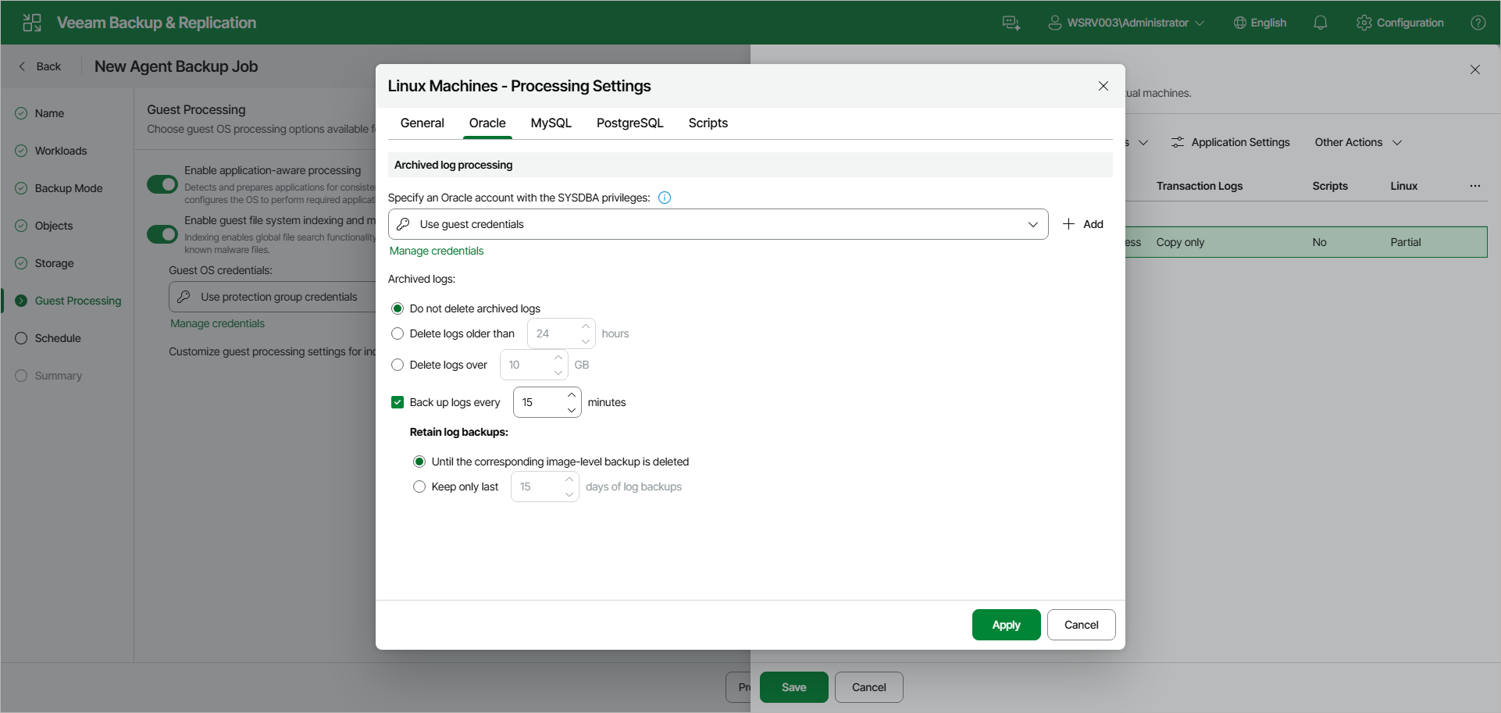Increase the Delete logs older than hours value

point(586,326)
